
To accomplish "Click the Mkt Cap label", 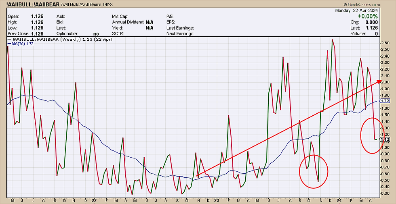I will 121,17.
